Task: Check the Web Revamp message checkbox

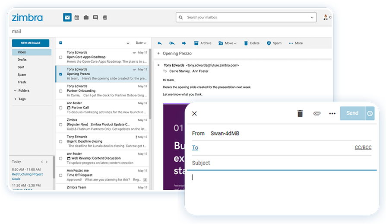Action: pos(60,158)
